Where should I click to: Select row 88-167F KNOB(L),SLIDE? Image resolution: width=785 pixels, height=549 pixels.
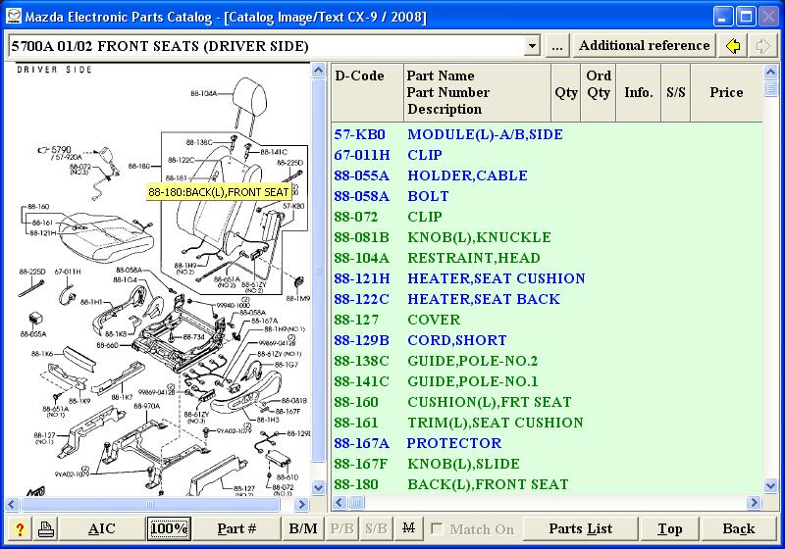coord(547,464)
